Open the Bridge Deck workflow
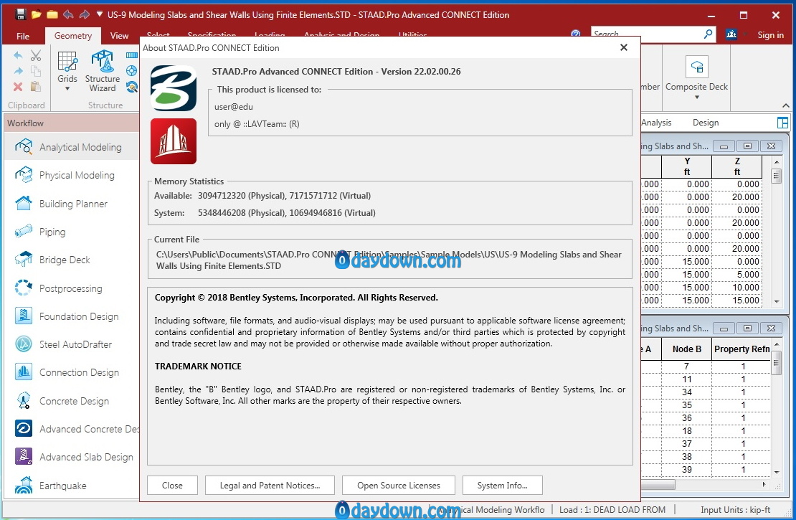Viewport: 796px width, 520px height. pos(71,260)
